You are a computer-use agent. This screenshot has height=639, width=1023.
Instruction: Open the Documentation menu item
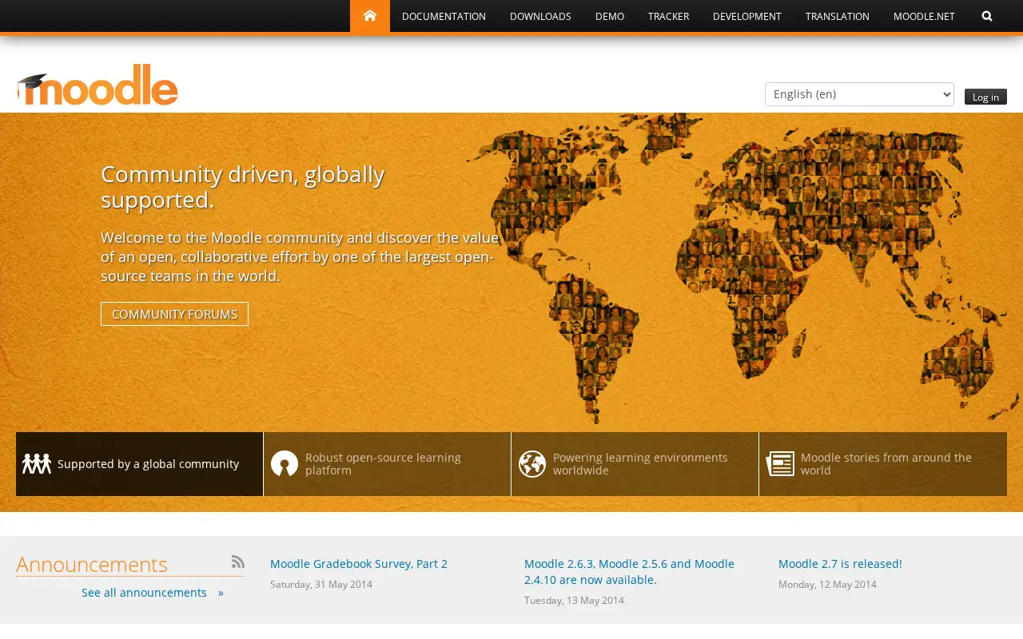point(444,16)
